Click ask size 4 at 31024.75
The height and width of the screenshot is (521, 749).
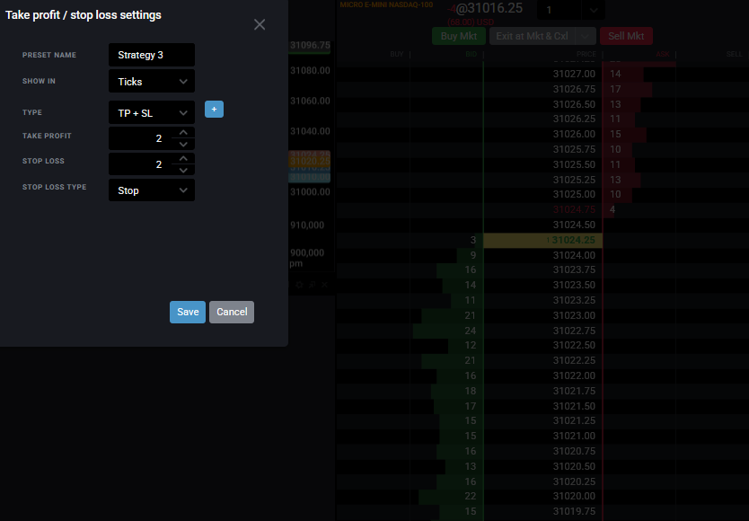point(612,210)
